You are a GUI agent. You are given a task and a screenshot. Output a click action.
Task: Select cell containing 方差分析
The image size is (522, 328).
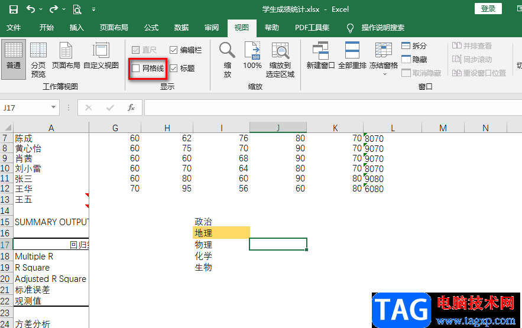point(51,324)
